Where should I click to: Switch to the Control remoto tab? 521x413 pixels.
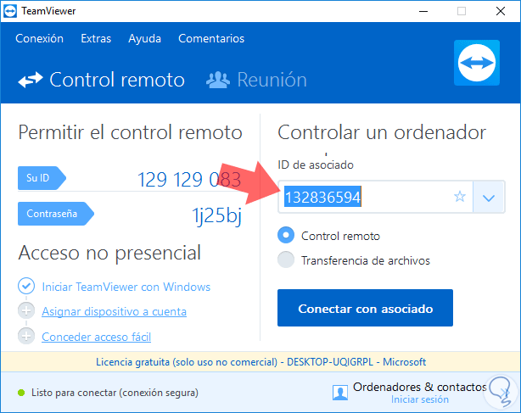[x=101, y=80]
